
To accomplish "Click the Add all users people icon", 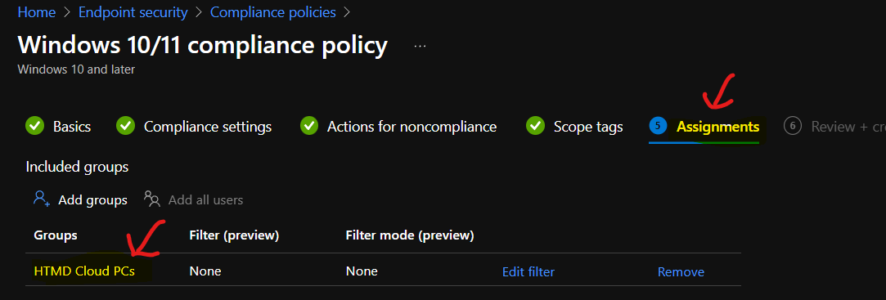I will coord(152,199).
